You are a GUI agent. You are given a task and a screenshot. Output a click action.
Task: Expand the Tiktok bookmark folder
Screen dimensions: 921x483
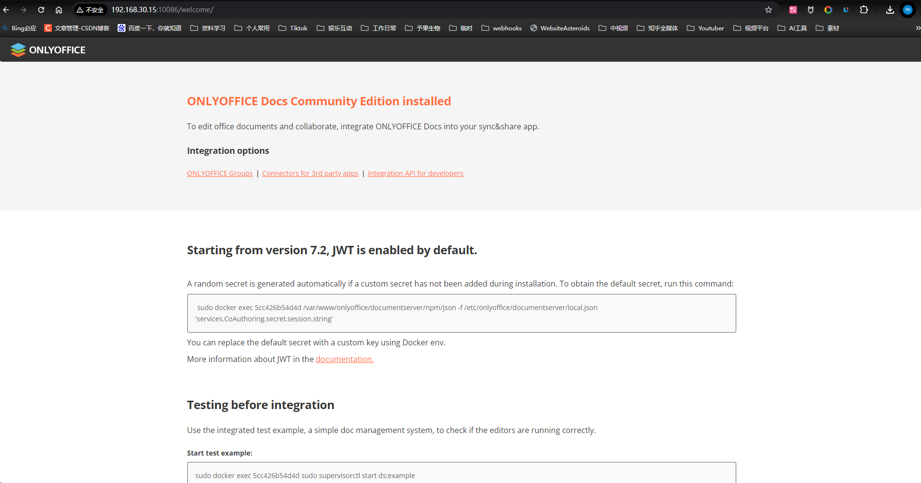[x=293, y=28]
